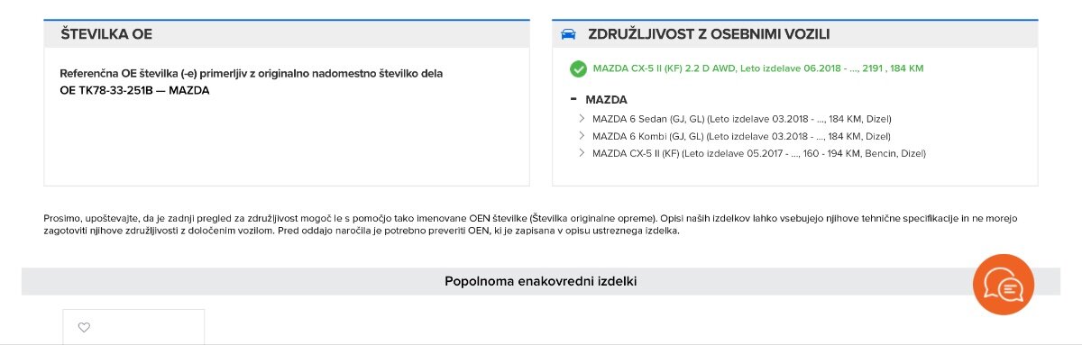
Task: Select the MAZDA 6 Sedan 184 KM Dizel entry
Action: click(742, 119)
